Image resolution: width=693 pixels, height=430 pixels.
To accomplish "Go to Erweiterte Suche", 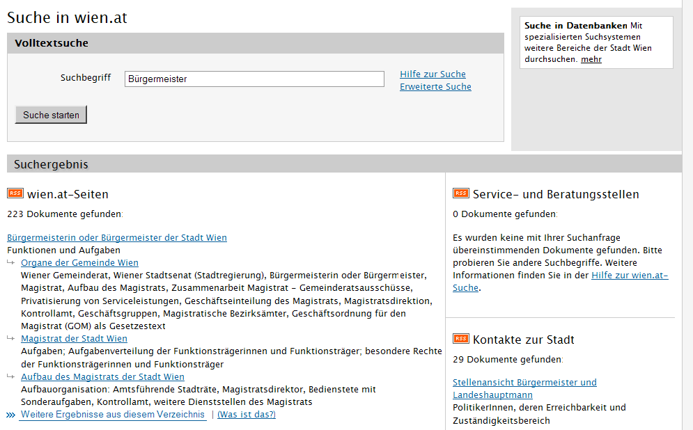I will [x=435, y=87].
